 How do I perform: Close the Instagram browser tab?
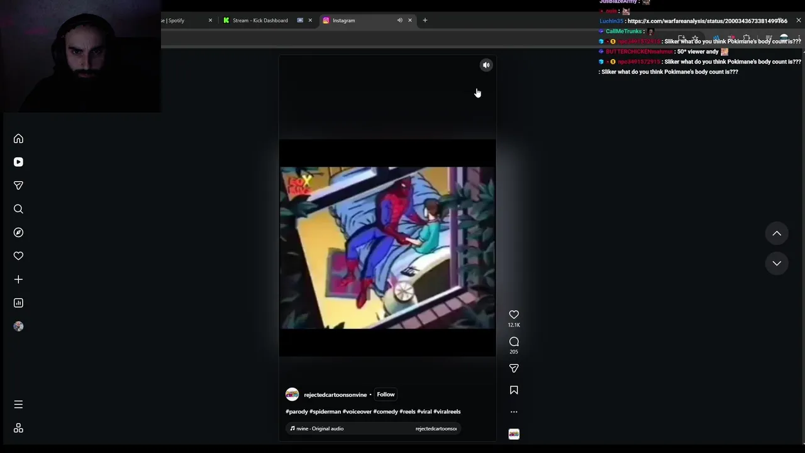410,20
